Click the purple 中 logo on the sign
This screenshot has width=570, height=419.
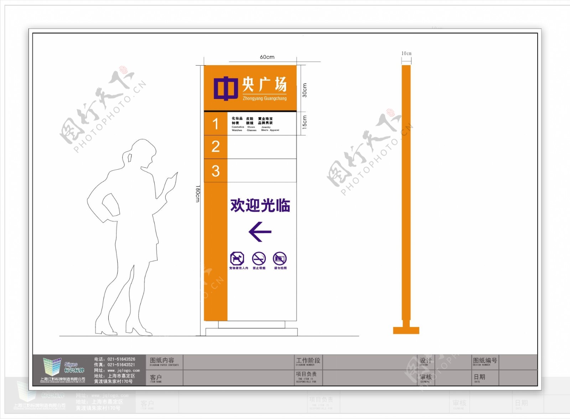tap(226, 88)
